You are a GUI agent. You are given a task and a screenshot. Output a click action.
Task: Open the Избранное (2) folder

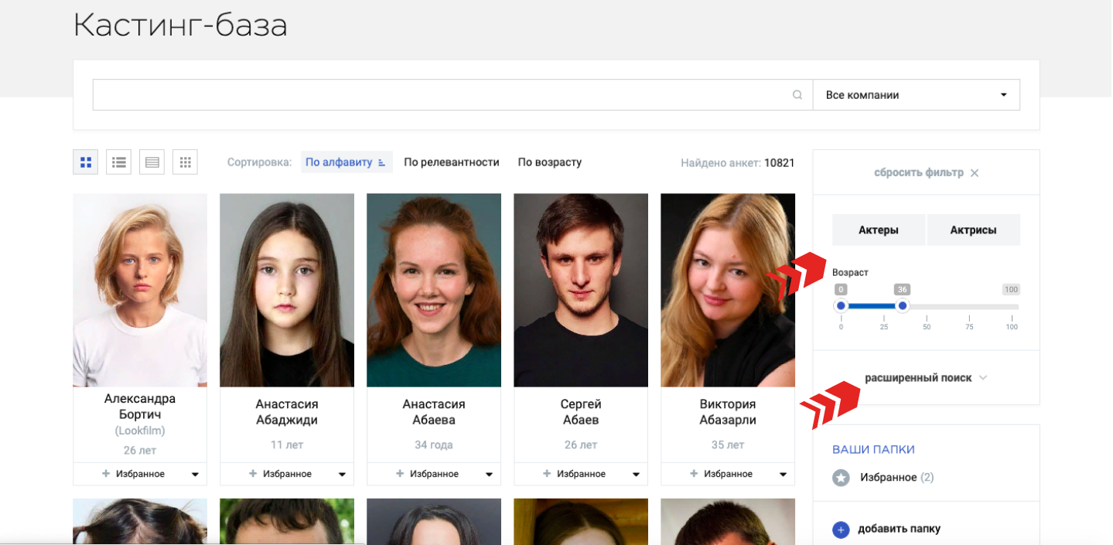click(x=897, y=478)
